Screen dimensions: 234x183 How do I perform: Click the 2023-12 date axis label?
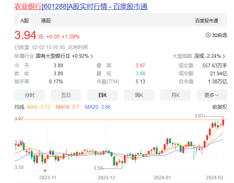[x=106, y=178]
